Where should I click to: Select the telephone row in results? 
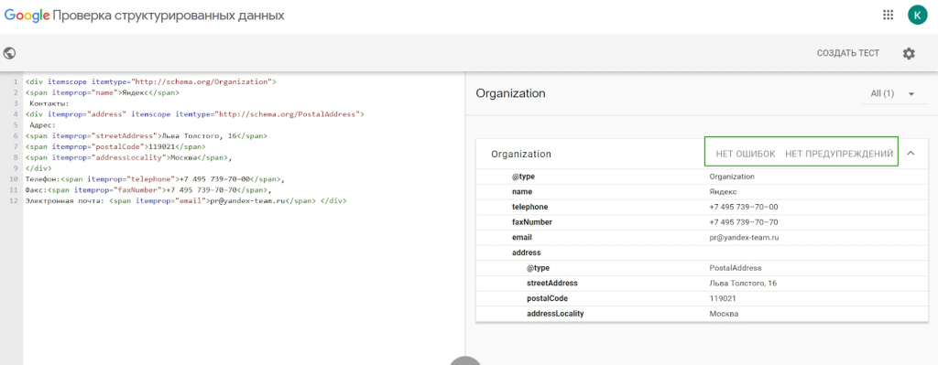pos(702,207)
